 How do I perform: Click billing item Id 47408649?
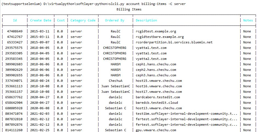click(x=15, y=31)
